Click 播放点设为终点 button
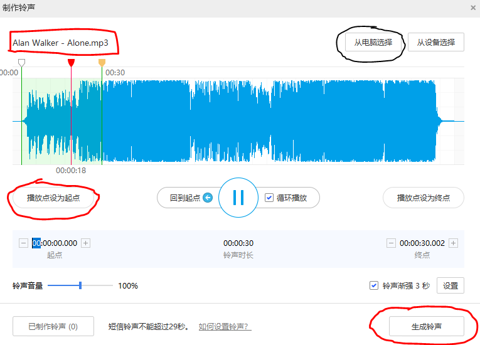The width and height of the screenshot is (480, 345). tap(424, 198)
